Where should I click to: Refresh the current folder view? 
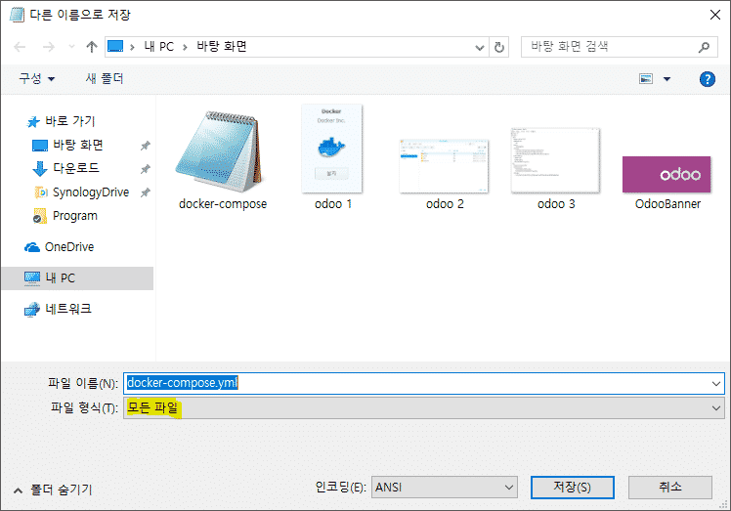tap(498, 47)
